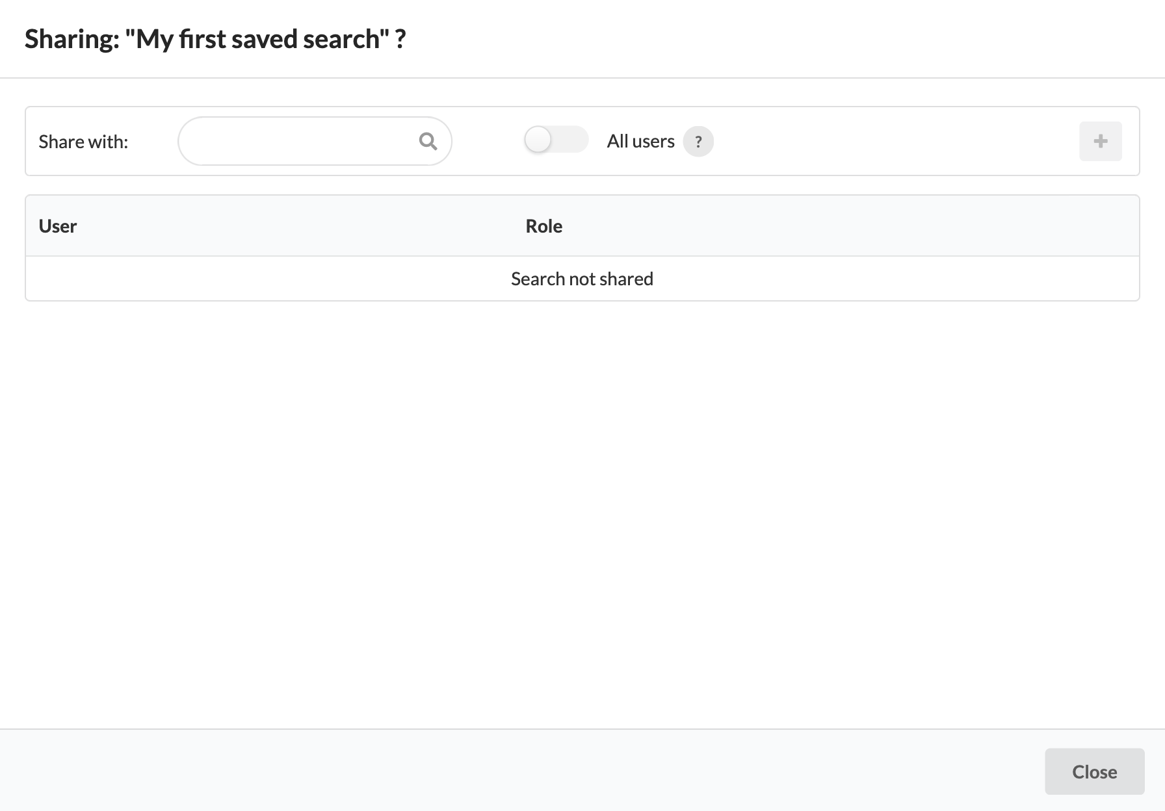The height and width of the screenshot is (811, 1165).
Task: Click the white knob of the All users switch
Action: [538, 140]
